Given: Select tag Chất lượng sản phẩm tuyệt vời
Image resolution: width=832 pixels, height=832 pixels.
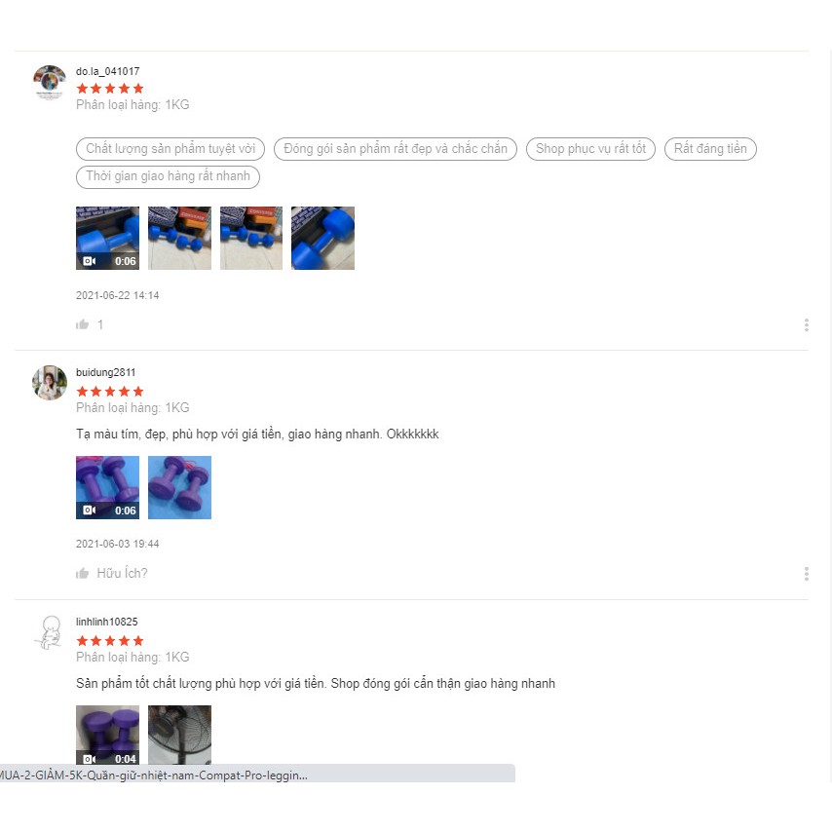Looking at the screenshot, I should [170, 148].
